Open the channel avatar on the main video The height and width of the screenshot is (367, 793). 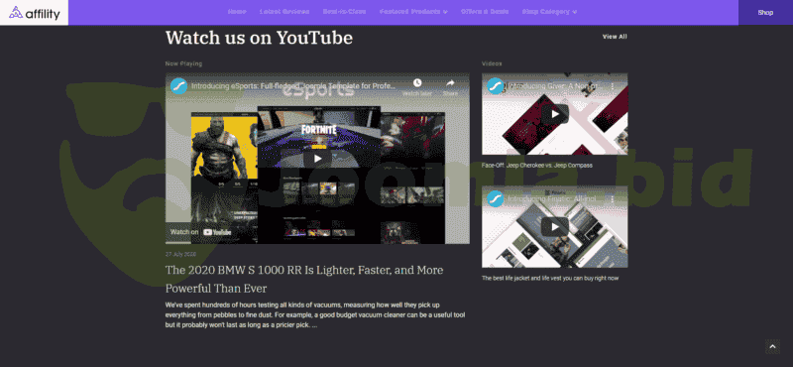tap(178, 86)
